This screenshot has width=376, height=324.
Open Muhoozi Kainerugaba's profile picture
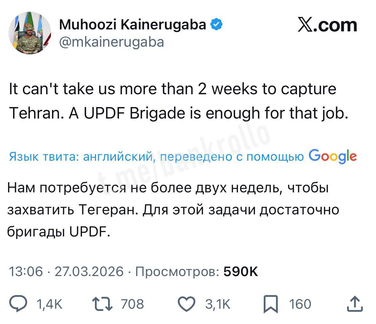(x=30, y=33)
